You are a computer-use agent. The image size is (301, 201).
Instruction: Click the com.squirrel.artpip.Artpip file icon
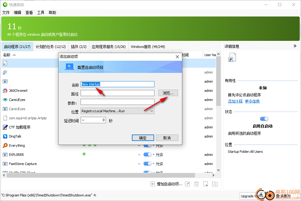click(5, 118)
